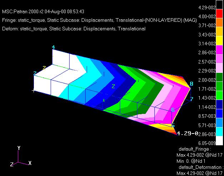Click the 2.00-002 legend value label

tap(207, 80)
